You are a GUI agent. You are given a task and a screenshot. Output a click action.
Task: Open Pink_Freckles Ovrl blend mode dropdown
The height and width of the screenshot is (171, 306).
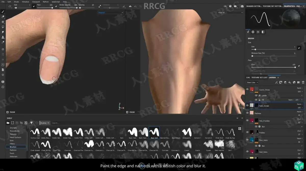point(300,119)
